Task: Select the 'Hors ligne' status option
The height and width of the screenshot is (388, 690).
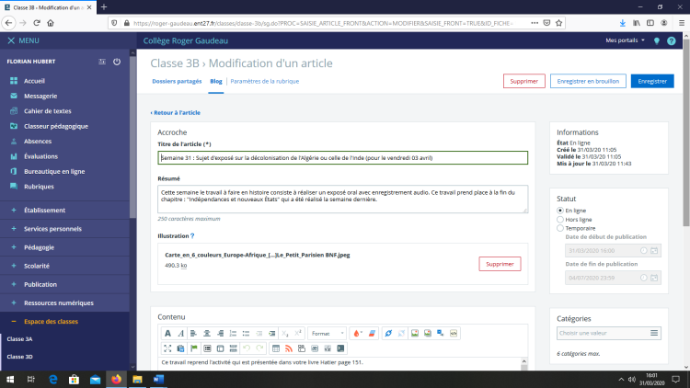Action: (x=562, y=220)
